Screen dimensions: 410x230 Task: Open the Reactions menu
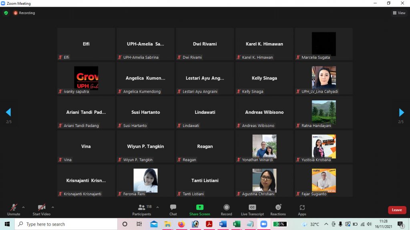click(x=278, y=209)
